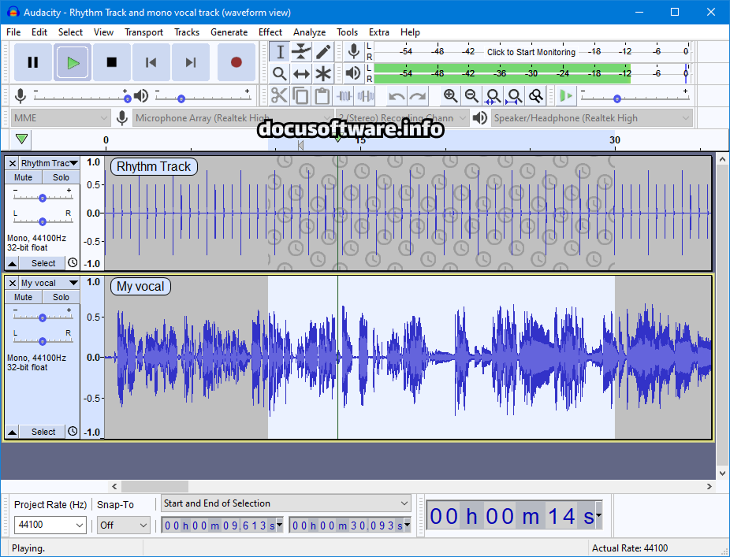Open Rhythm Track name dropdown menu
This screenshot has height=557, width=730.
[x=50, y=163]
